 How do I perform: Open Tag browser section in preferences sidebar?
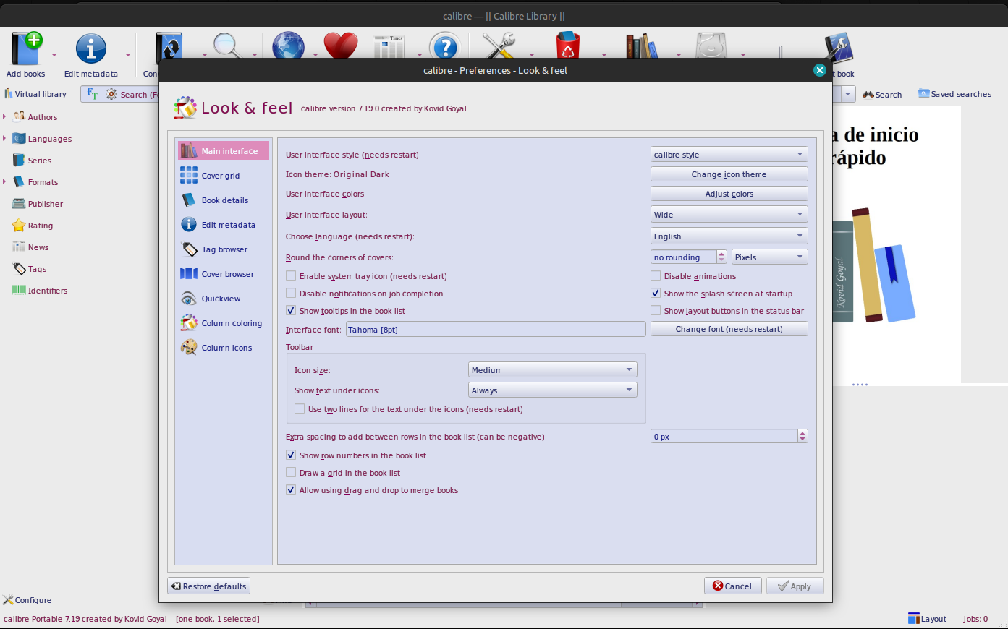[224, 249]
